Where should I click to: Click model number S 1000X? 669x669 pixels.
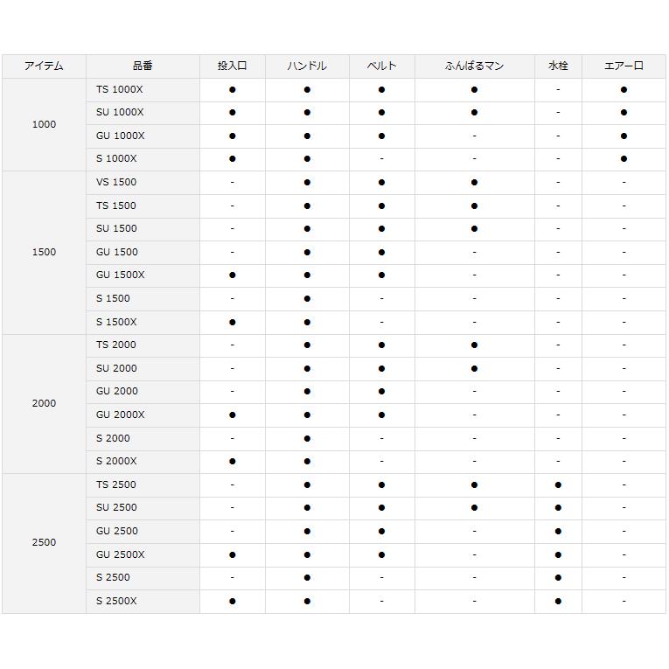(x=116, y=158)
